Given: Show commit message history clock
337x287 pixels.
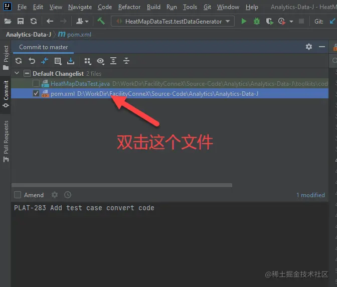Looking at the screenshot, I should pyautogui.click(x=68, y=195).
